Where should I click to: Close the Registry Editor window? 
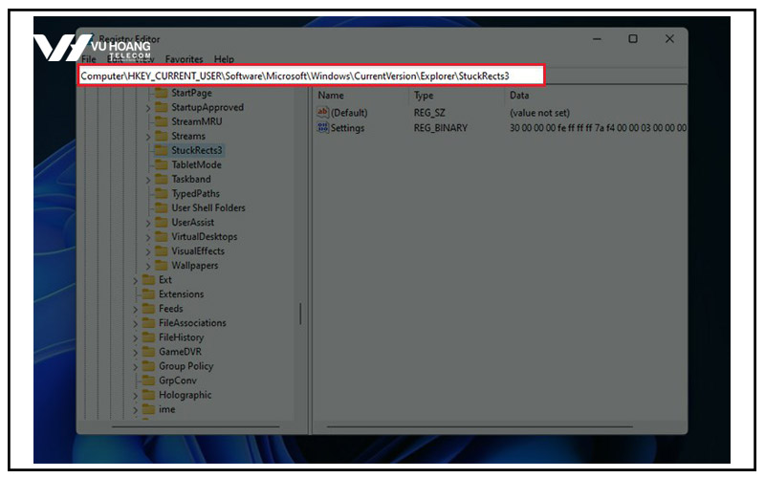pyautogui.click(x=669, y=38)
